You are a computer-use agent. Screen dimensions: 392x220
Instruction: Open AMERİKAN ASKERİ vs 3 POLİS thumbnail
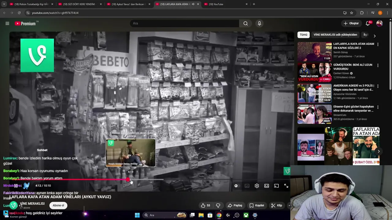click(x=315, y=94)
